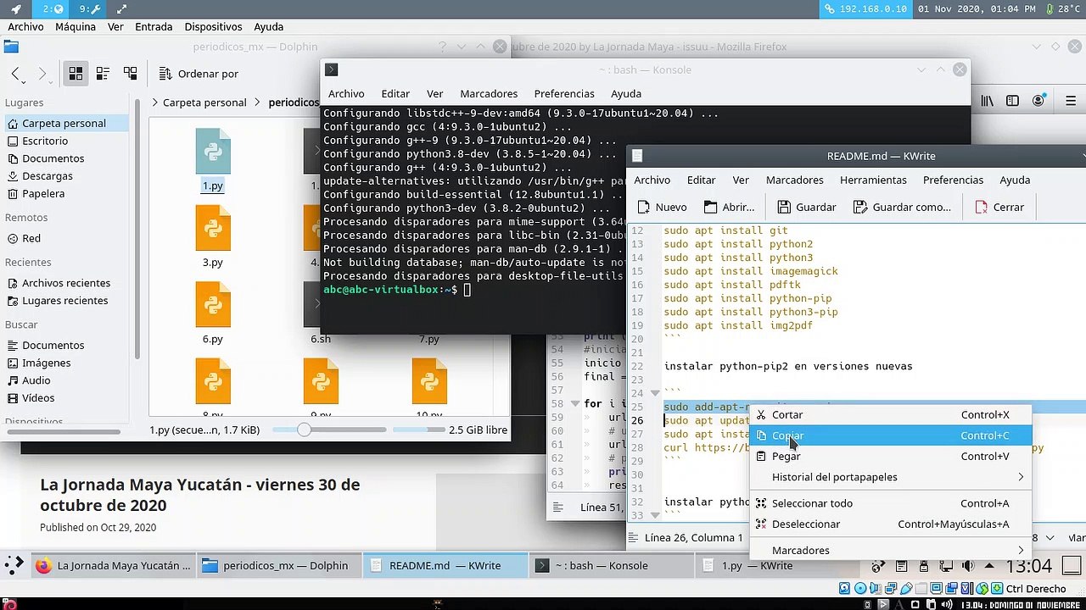This screenshot has width=1086, height=610.
Task: Expand 'Historial del portapapeles' submenu
Action: (x=891, y=477)
